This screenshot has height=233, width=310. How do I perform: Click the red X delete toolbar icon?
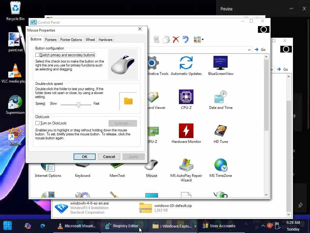(x=176, y=39)
